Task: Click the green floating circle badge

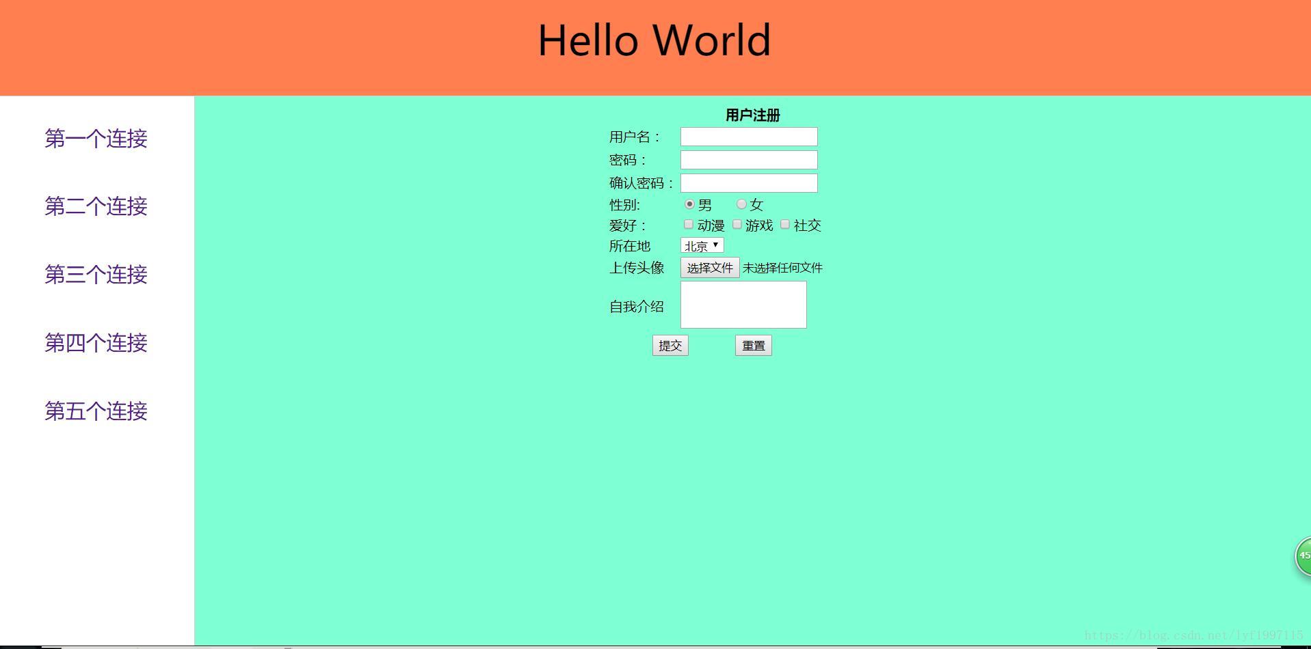Action: coord(1303,556)
